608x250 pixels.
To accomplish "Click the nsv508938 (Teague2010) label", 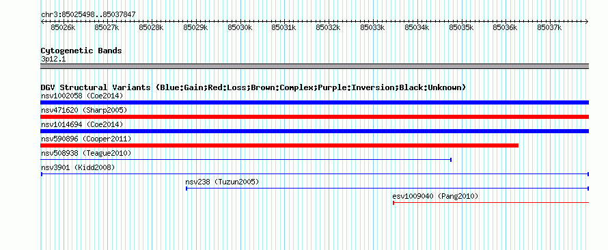I will point(86,153).
